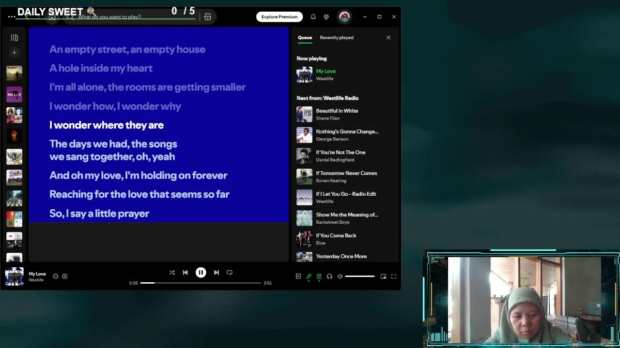Click the minus icon next to My Love
This screenshot has width=620, height=348.
tap(56, 276)
